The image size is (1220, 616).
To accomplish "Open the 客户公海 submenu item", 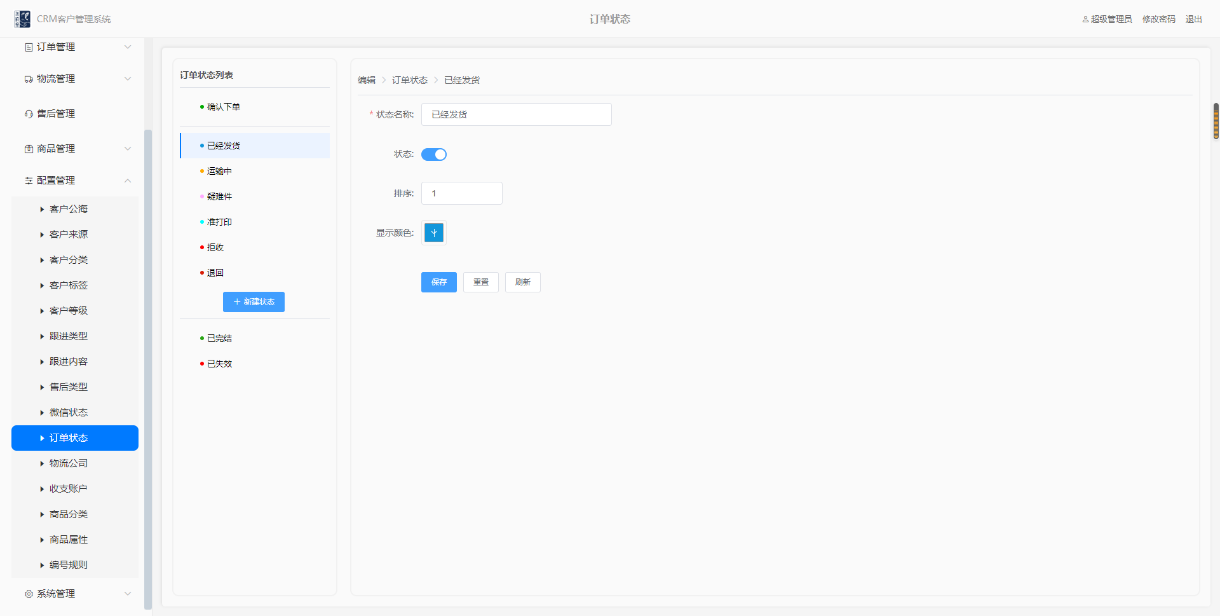I will [75, 209].
